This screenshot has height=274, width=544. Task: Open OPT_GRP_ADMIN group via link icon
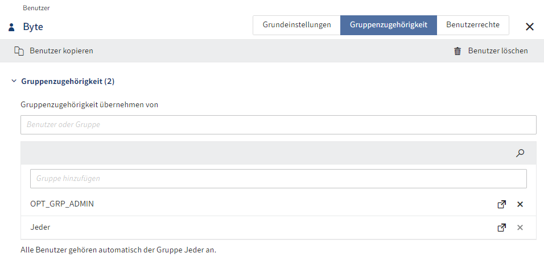coord(501,204)
